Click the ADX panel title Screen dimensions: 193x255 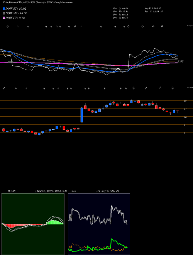(x=73, y=191)
